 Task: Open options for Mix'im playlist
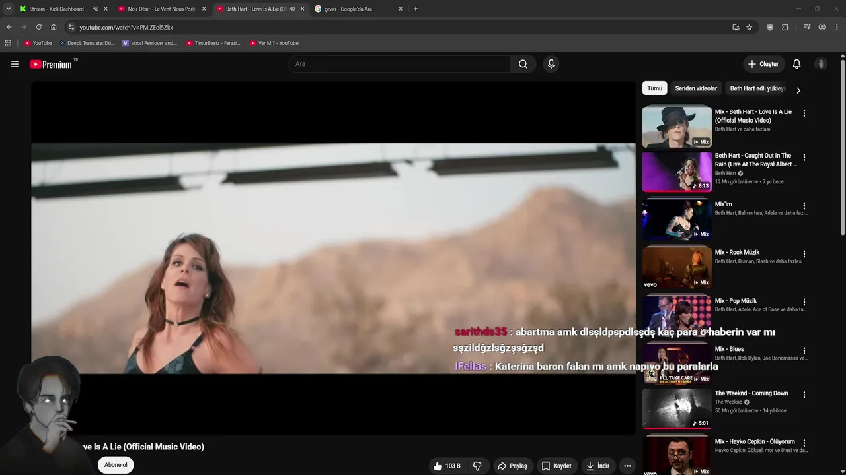804,206
